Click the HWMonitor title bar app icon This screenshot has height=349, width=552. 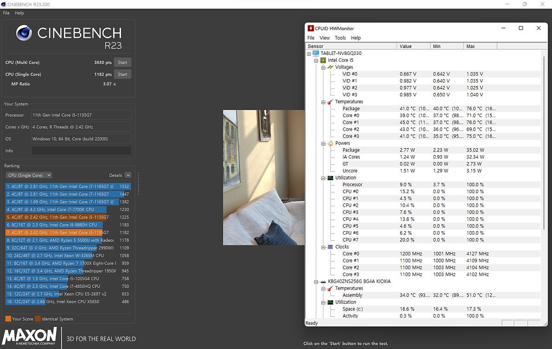[x=311, y=28]
